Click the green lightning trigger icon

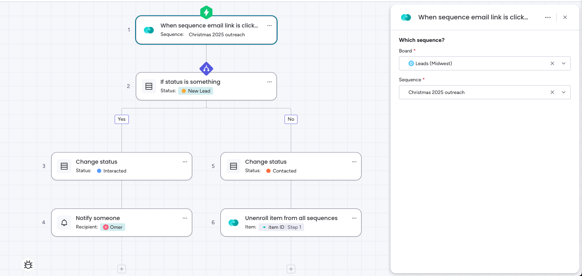coord(206,12)
